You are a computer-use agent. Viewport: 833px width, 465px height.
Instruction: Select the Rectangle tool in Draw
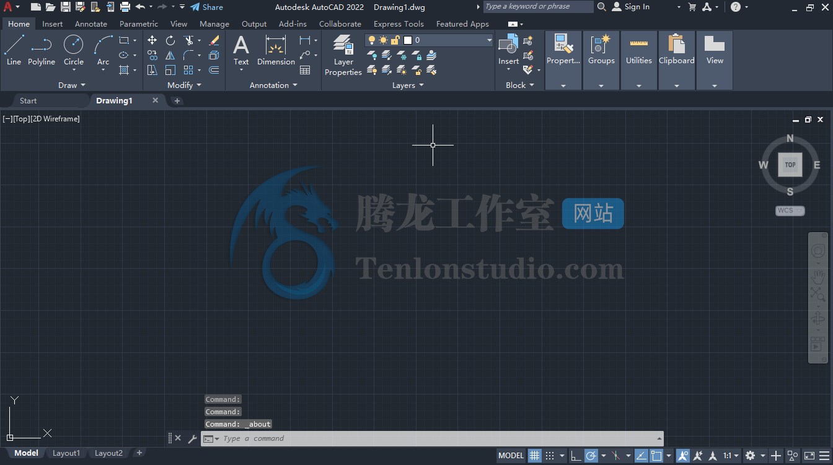coord(124,40)
